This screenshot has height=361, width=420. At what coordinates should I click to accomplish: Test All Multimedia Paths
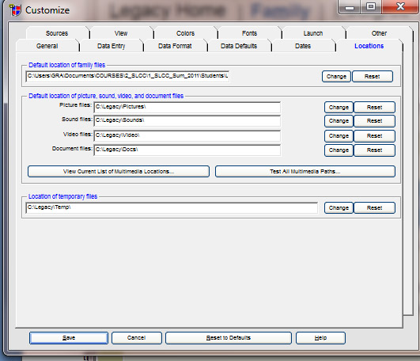coord(305,171)
